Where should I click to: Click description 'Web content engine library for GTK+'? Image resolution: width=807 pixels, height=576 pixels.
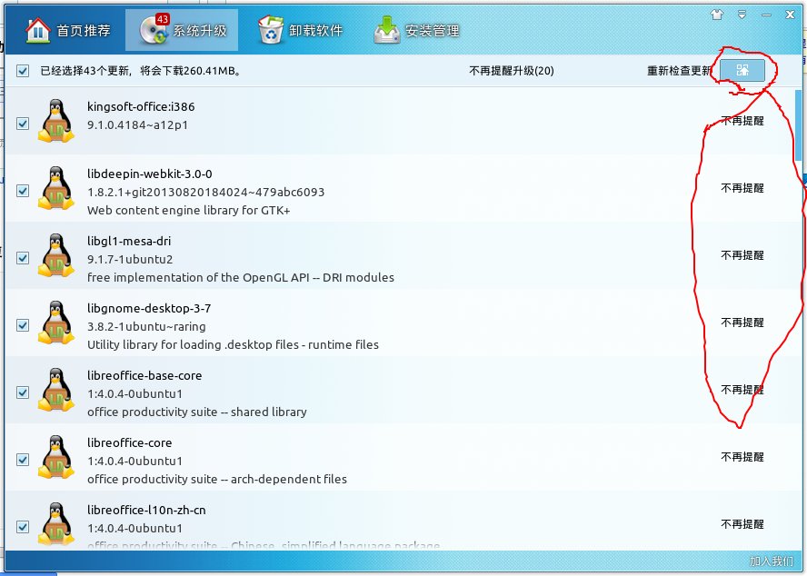(189, 210)
